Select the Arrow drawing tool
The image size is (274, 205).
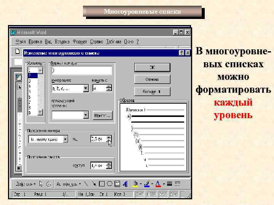[x=94, y=184]
